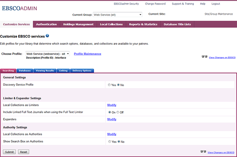Image resolution: width=237 pixels, height=157 pixels.
Task: Click the Discovery Service Profile label
Action: [18, 85]
